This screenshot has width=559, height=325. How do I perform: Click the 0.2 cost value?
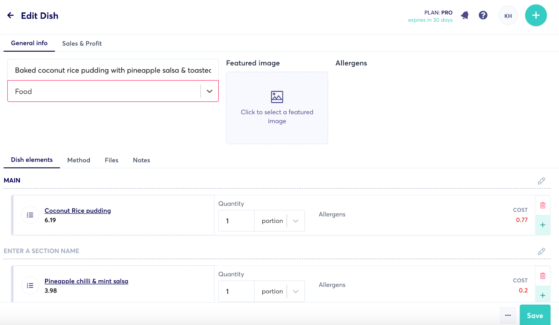click(523, 290)
